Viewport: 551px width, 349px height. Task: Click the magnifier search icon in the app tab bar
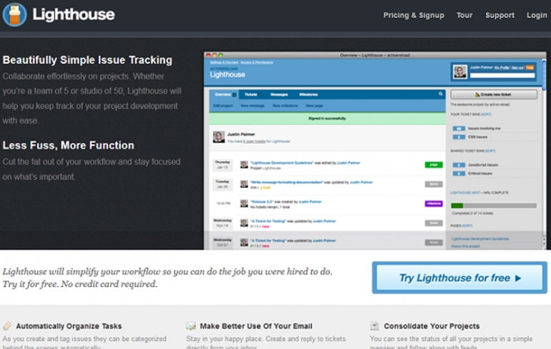(x=440, y=94)
